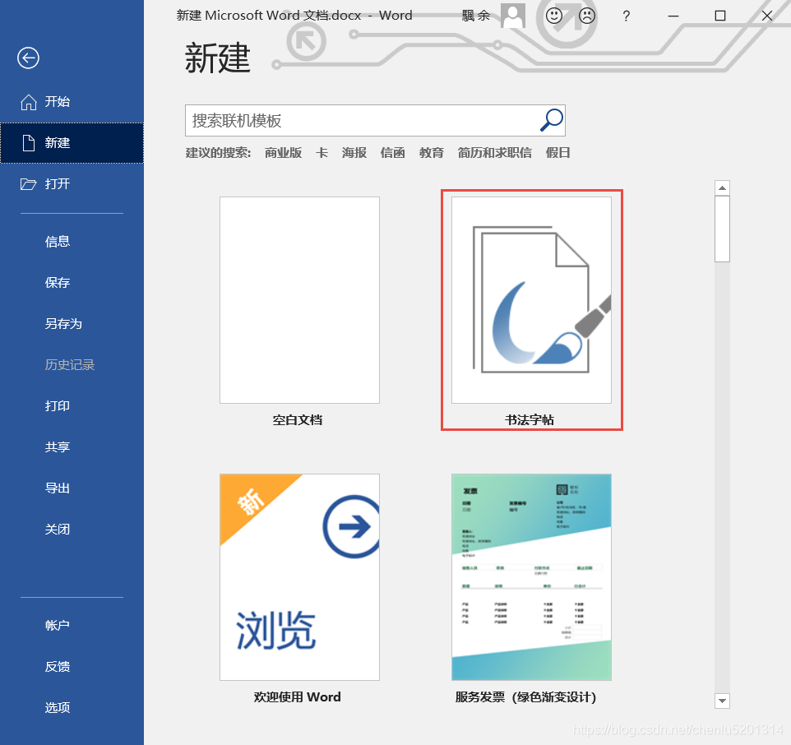Click the template list scrollbar thumb

(723, 229)
